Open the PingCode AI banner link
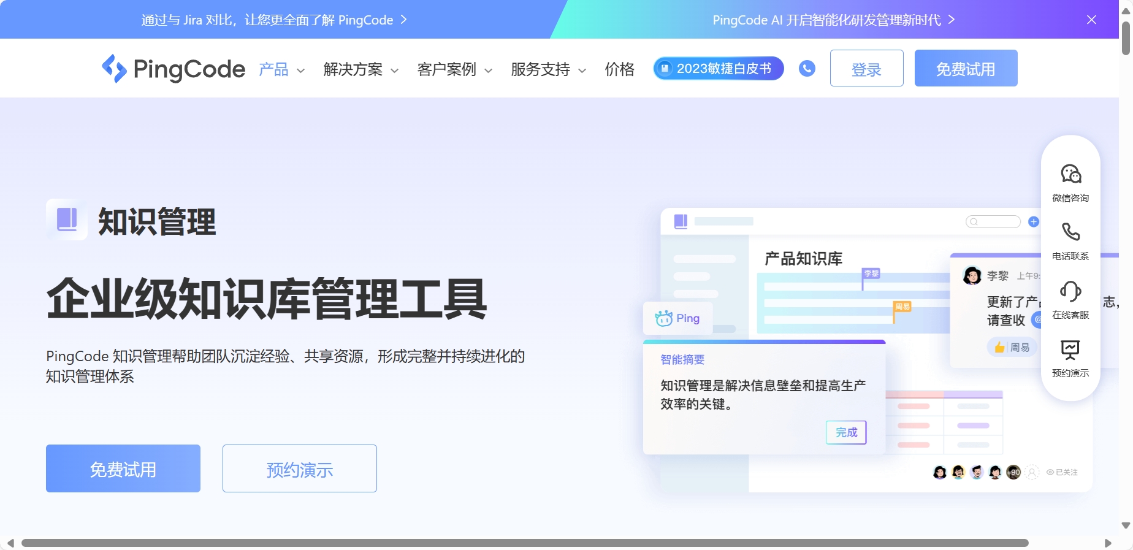 (x=834, y=20)
